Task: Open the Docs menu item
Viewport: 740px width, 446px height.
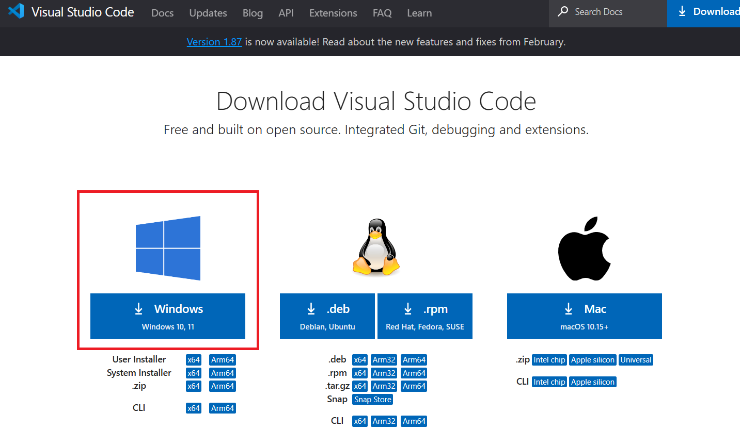Action: click(162, 13)
